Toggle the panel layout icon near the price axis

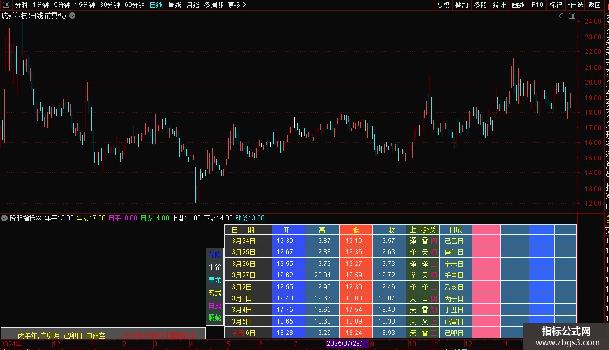572,16
